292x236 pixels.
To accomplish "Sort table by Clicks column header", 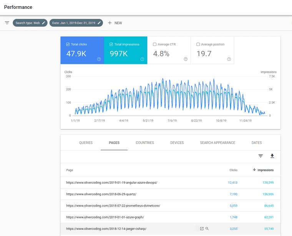I will (x=233, y=170).
